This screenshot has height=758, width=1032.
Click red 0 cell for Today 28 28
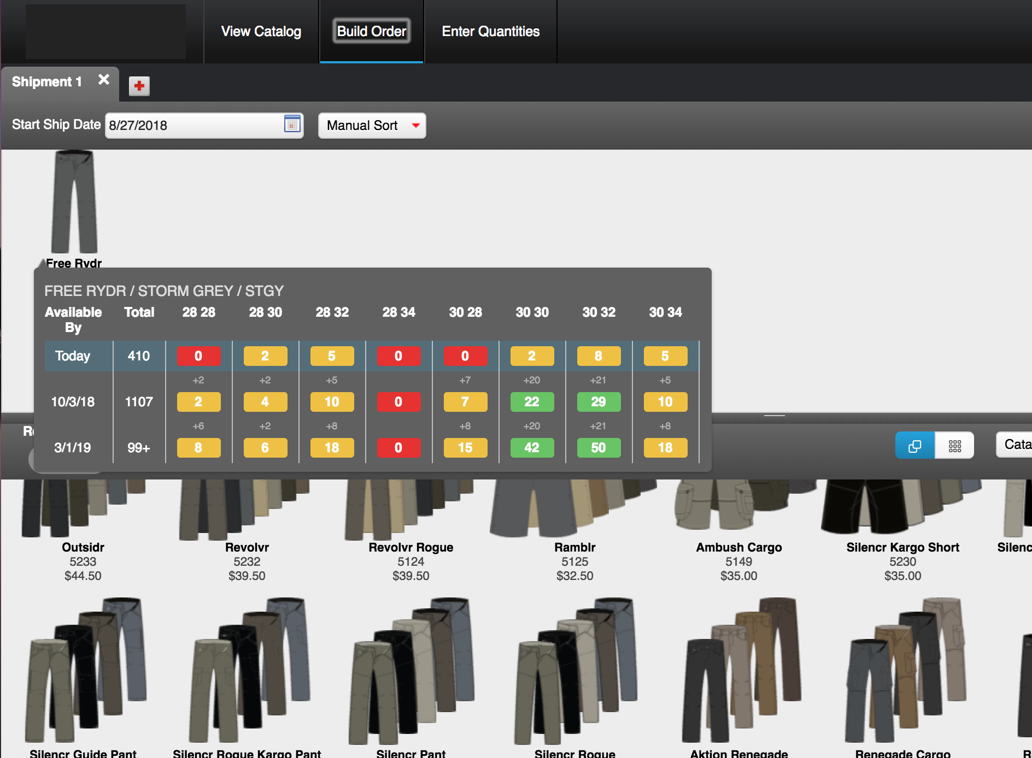pos(198,356)
